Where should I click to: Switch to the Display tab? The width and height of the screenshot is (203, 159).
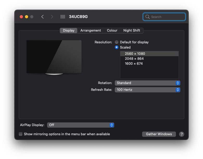(x=69, y=30)
